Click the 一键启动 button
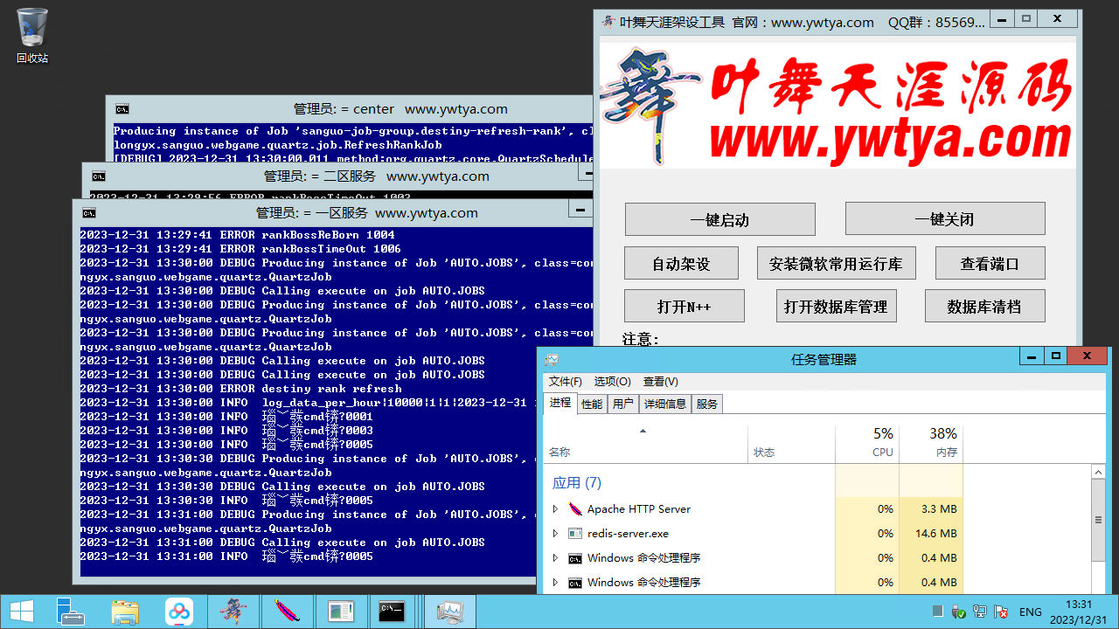The image size is (1119, 629). coord(720,219)
